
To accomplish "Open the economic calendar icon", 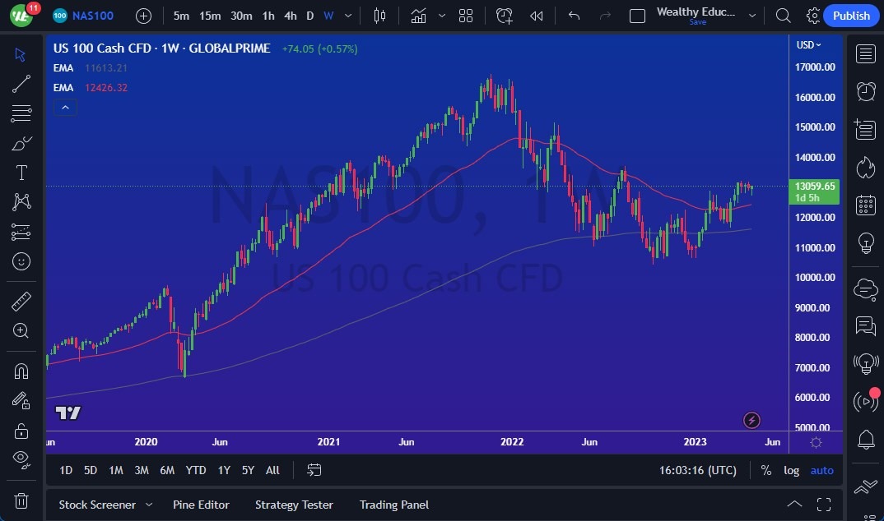I will pos(865,205).
